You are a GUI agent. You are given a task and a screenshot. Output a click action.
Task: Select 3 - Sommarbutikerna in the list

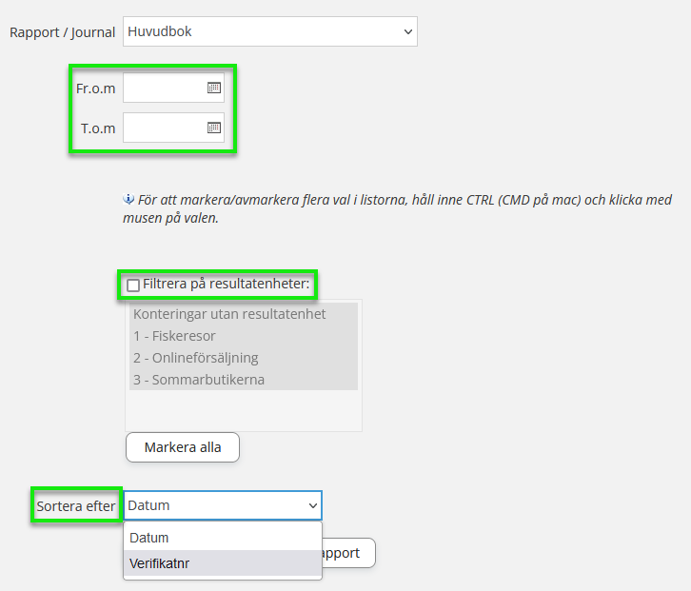point(198,380)
